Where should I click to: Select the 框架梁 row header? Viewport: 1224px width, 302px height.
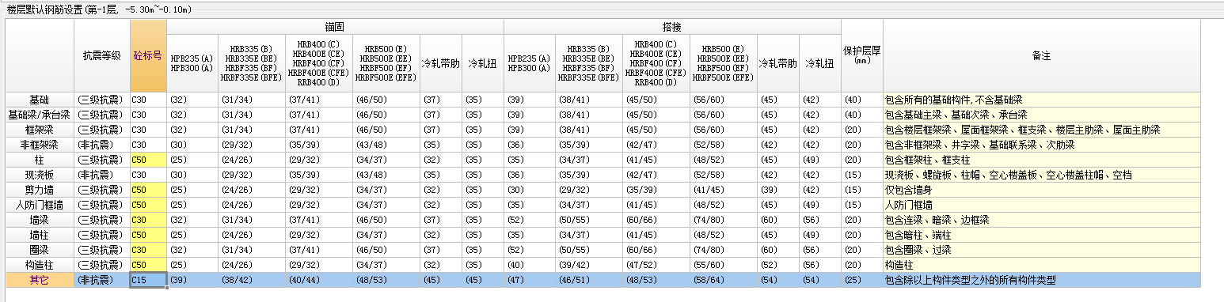[40, 130]
